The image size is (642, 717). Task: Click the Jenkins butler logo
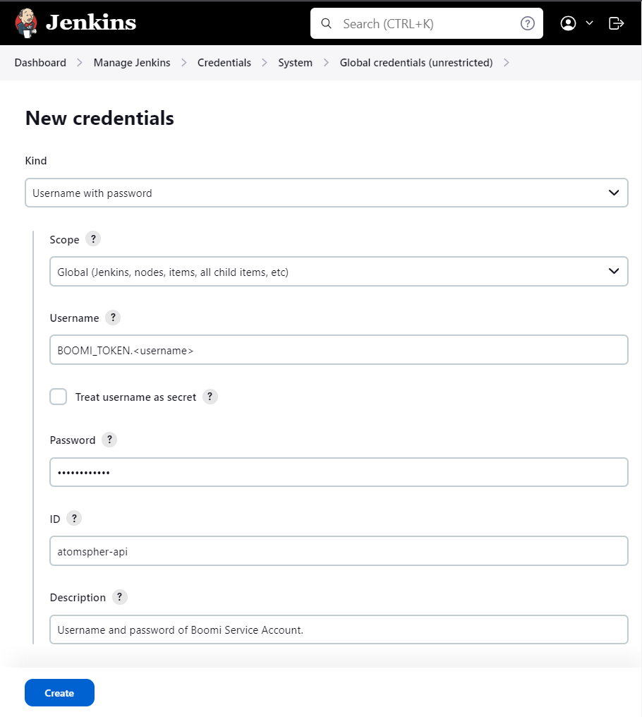(x=26, y=23)
